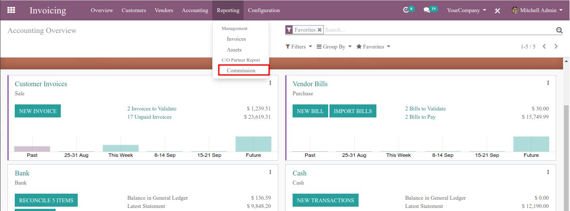The height and width of the screenshot is (211, 570).
Task: Open the conversations chat bubble icon
Action: click(x=427, y=10)
